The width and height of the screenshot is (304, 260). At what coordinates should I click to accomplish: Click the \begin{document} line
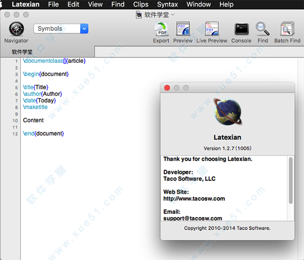pyautogui.click(x=46, y=74)
